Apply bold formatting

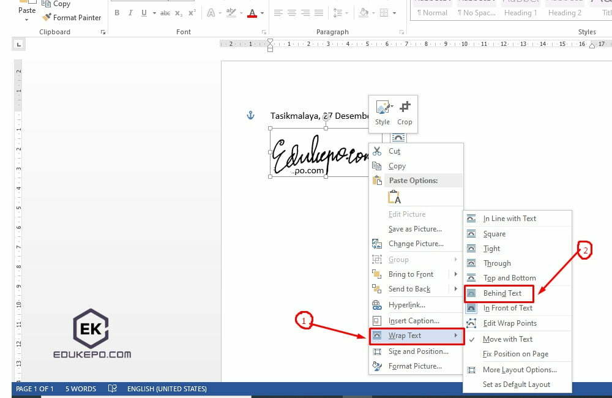point(116,12)
